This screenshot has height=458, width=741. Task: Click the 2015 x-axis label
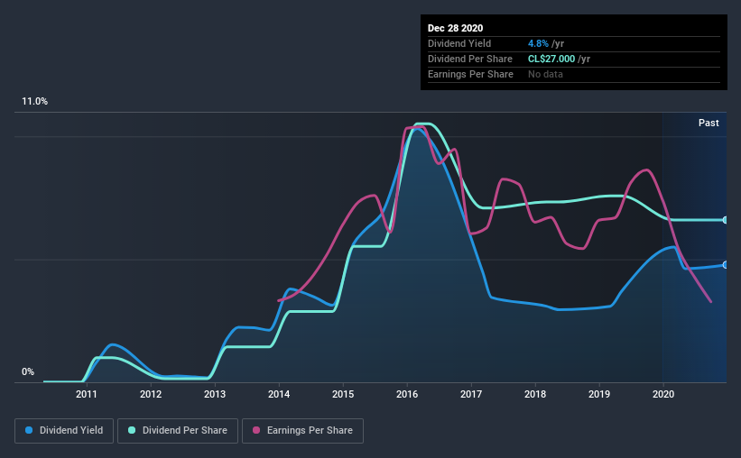coord(343,394)
